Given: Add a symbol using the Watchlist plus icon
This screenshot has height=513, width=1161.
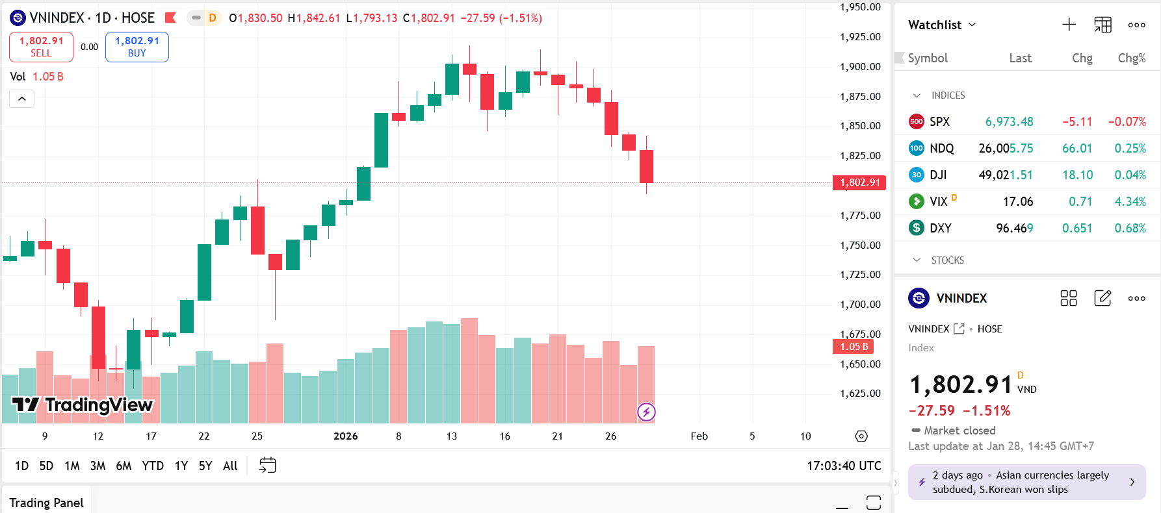Looking at the screenshot, I should (x=1068, y=24).
